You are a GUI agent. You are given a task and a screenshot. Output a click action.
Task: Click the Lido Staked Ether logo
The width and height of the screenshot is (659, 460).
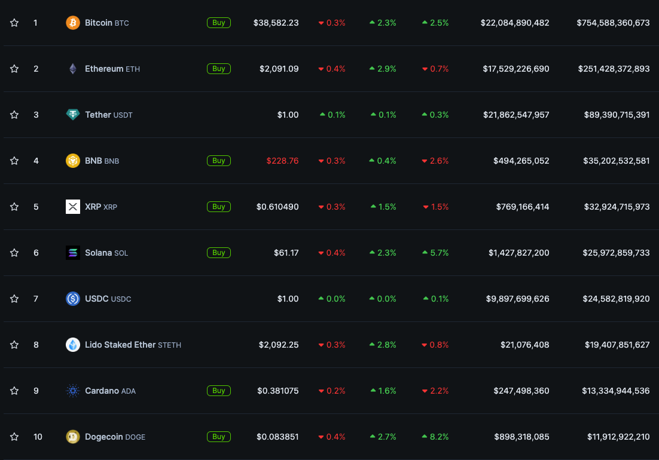coord(72,345)
